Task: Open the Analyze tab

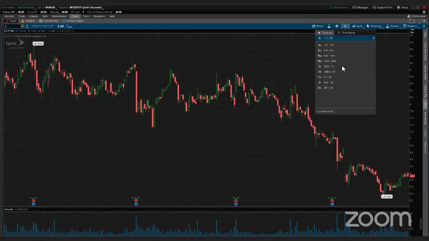Action: point(34,16)
